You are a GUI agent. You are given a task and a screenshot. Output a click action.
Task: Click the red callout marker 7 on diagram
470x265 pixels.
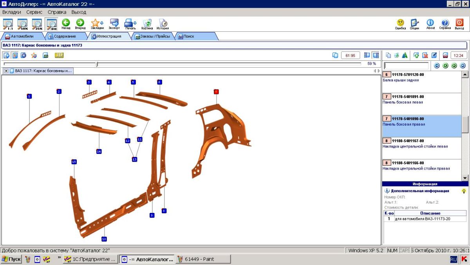click(216, 92)
